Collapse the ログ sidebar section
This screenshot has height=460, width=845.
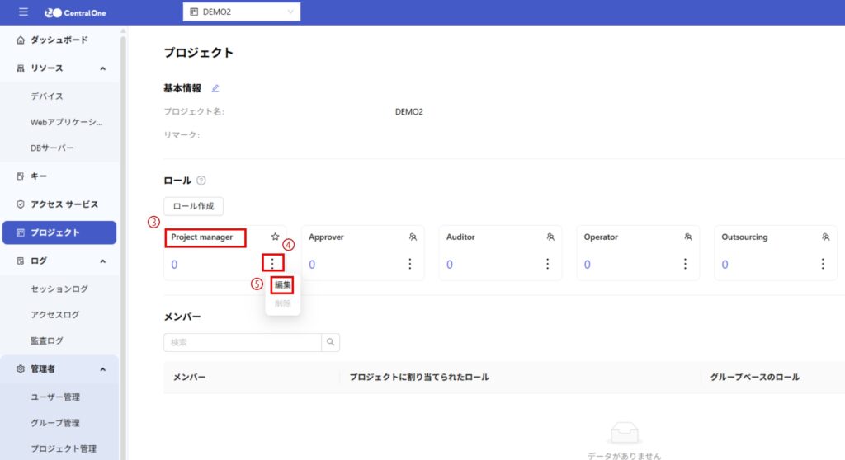(102, 261)
